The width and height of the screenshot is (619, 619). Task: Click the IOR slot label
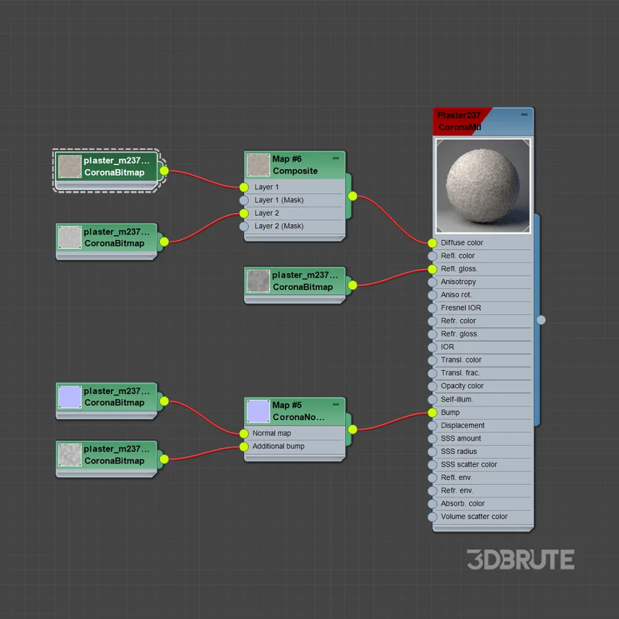click(x=447, y=347)
